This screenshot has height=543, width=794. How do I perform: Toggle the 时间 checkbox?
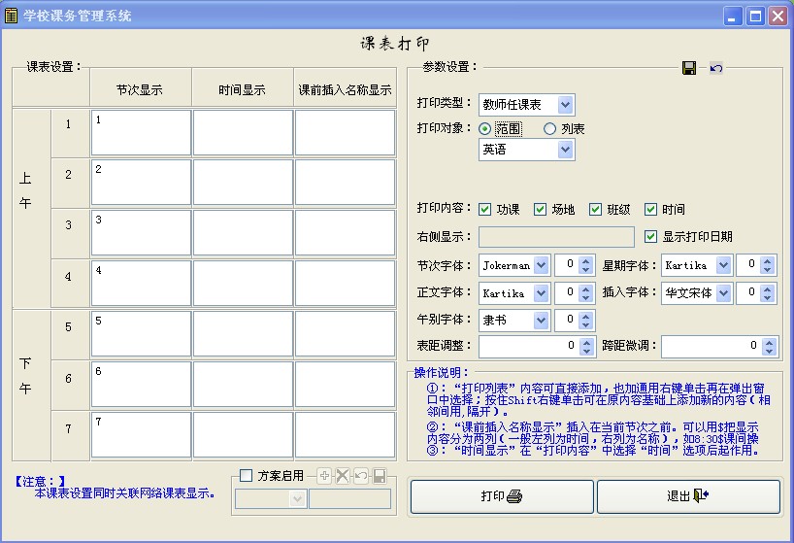650,209
